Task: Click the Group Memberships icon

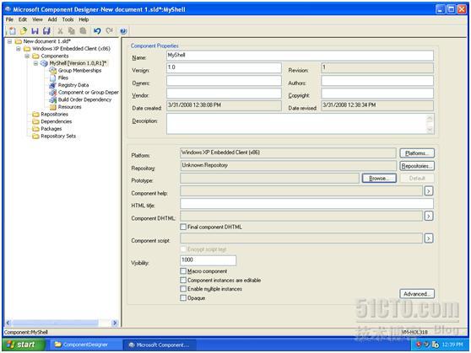Action: 53,71
